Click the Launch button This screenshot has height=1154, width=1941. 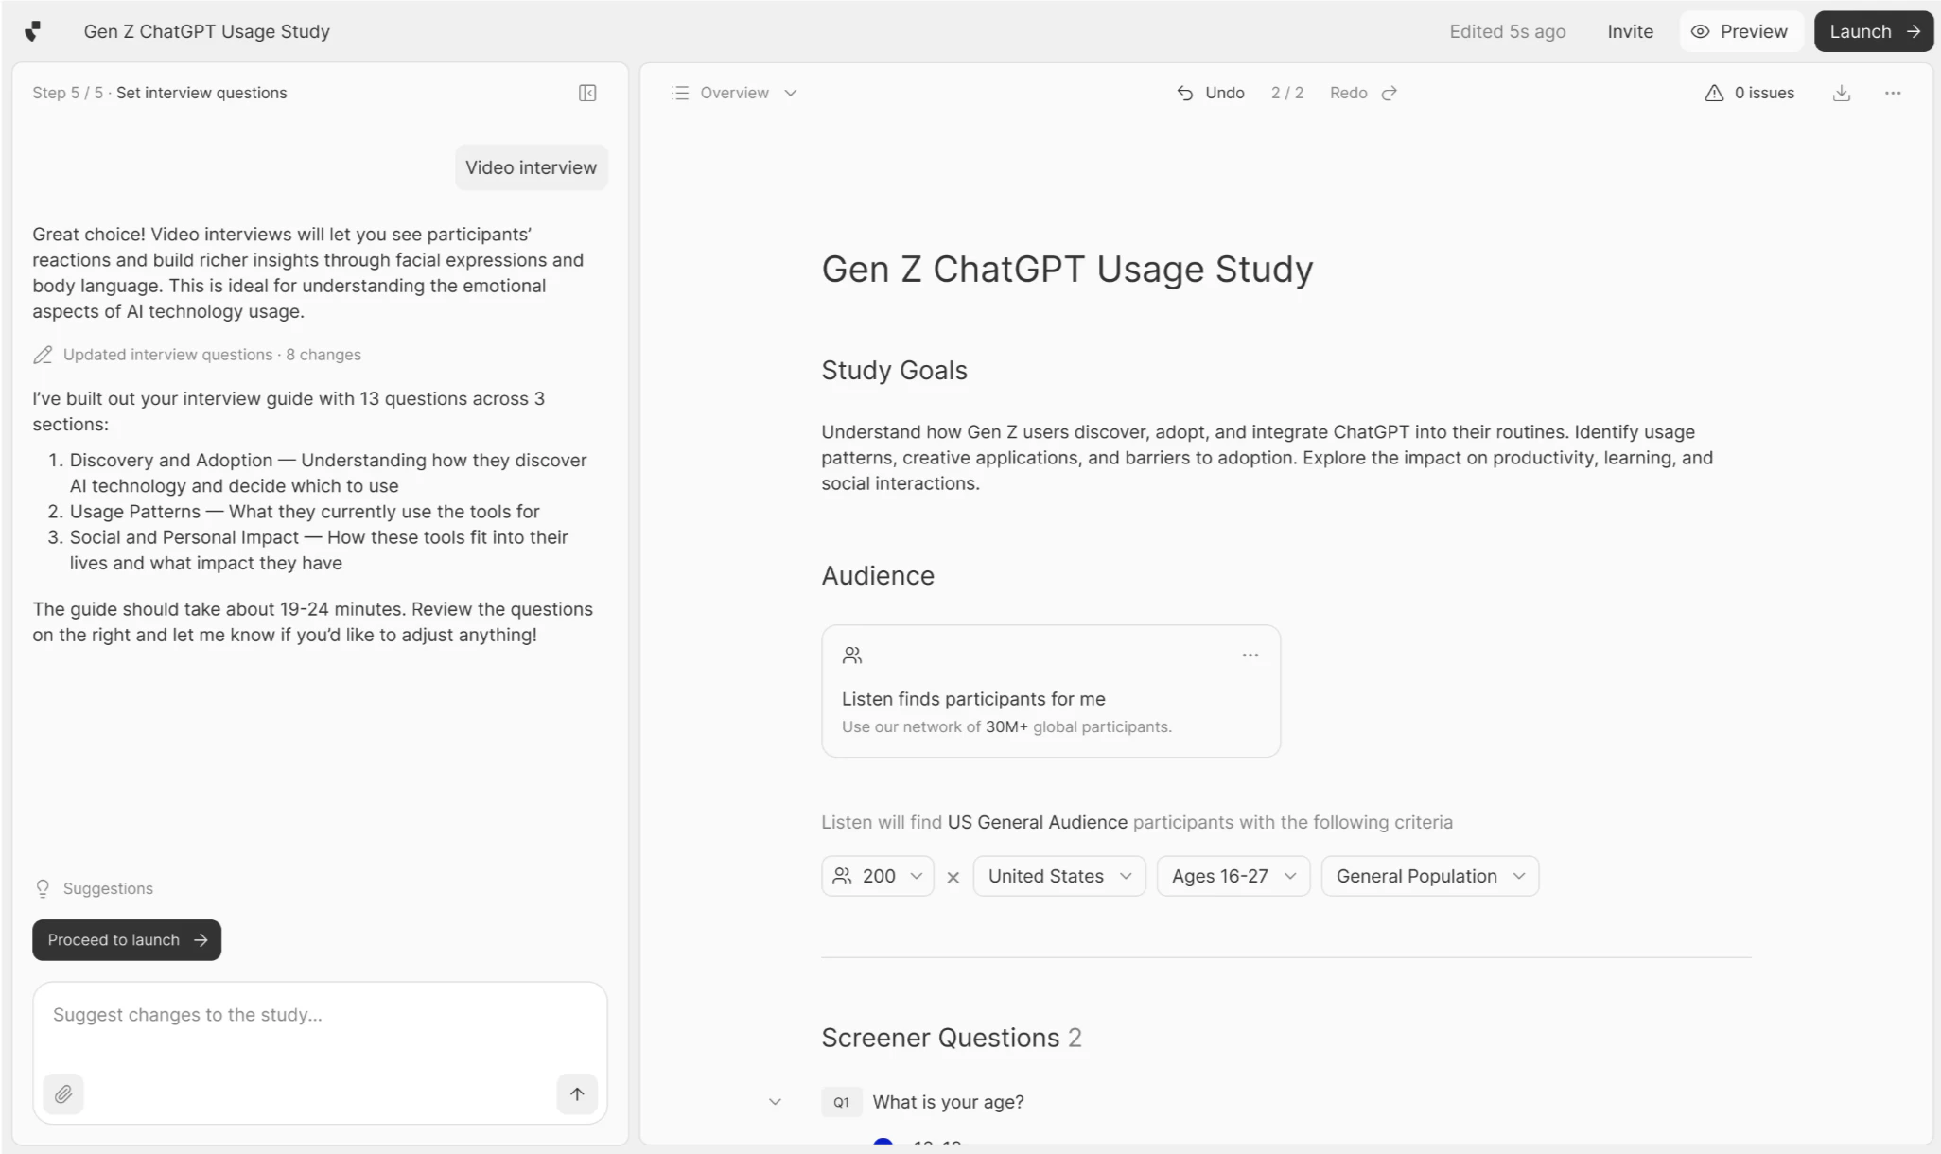1873,31
